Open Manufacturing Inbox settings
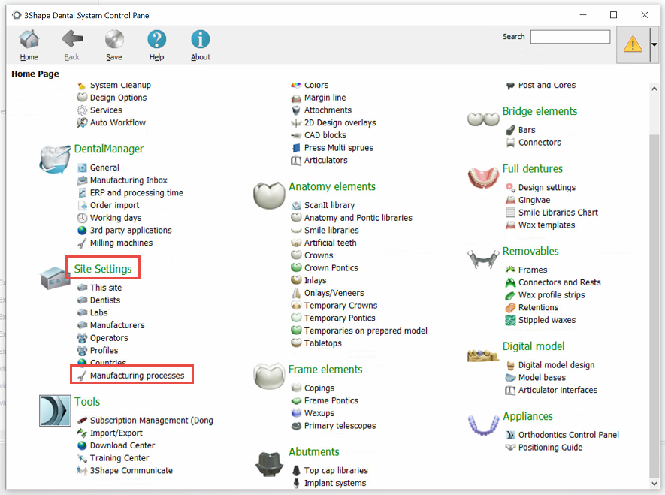Viewport: 665px width, 495px height. pos(128,180)
